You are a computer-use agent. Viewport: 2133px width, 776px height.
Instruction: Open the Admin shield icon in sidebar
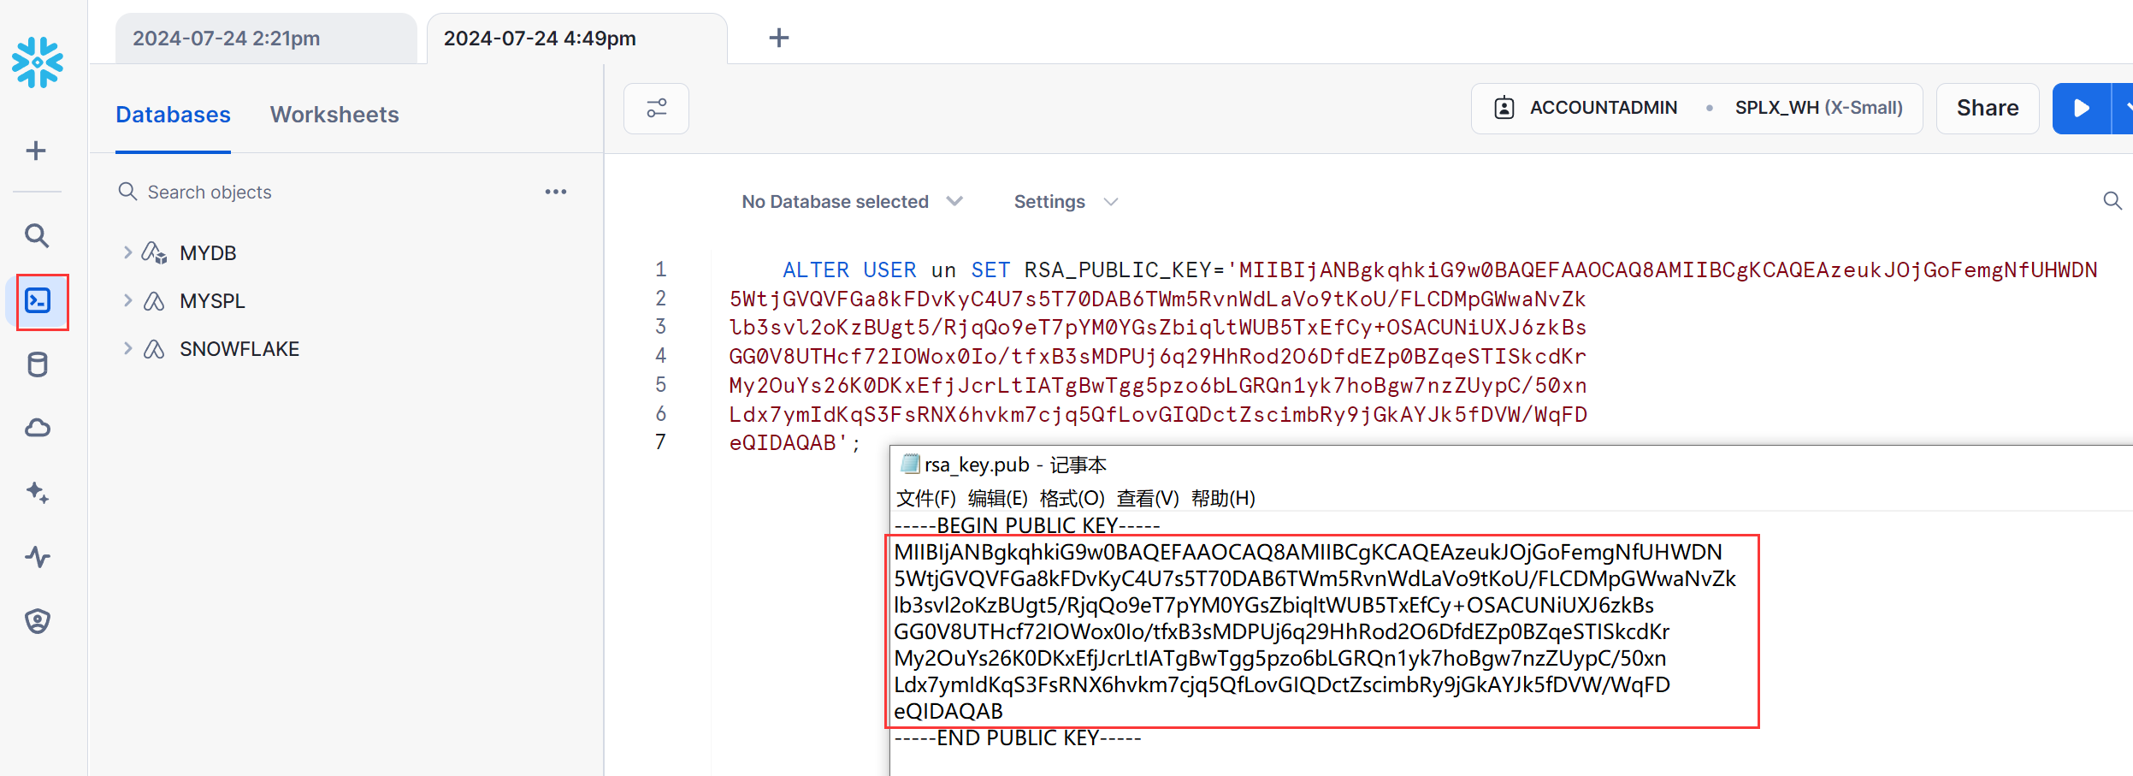click(38, 621)
